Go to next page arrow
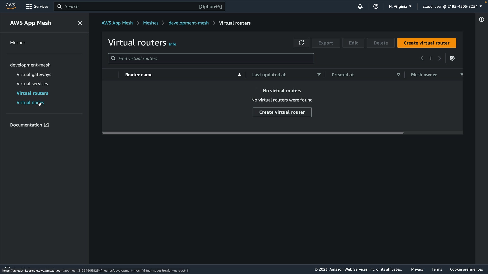The height and width of the screenshot is (274, 488). coord(439,58)
